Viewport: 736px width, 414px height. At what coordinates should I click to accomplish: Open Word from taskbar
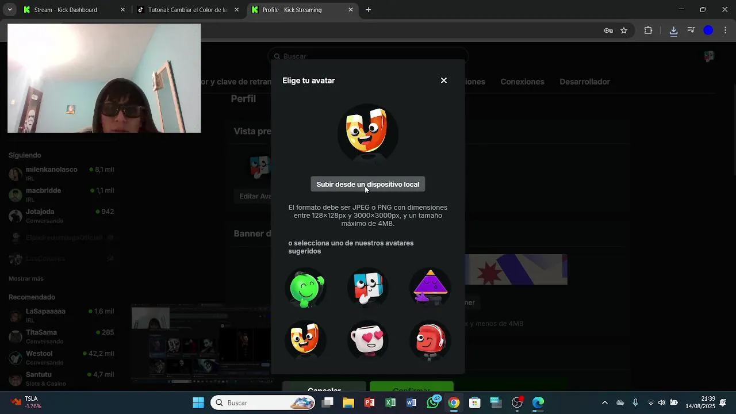412,402
